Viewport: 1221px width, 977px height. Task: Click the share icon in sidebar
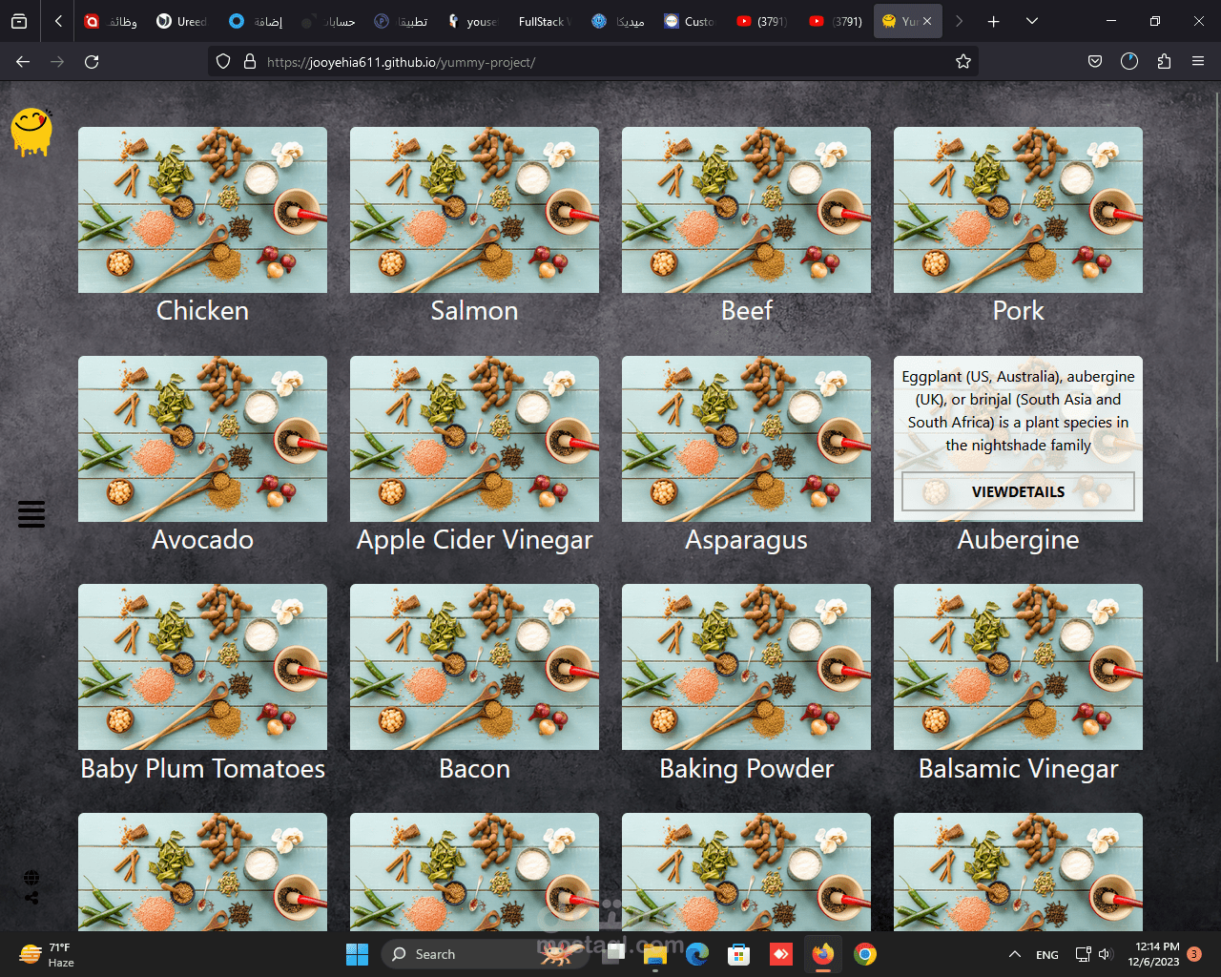31,898
